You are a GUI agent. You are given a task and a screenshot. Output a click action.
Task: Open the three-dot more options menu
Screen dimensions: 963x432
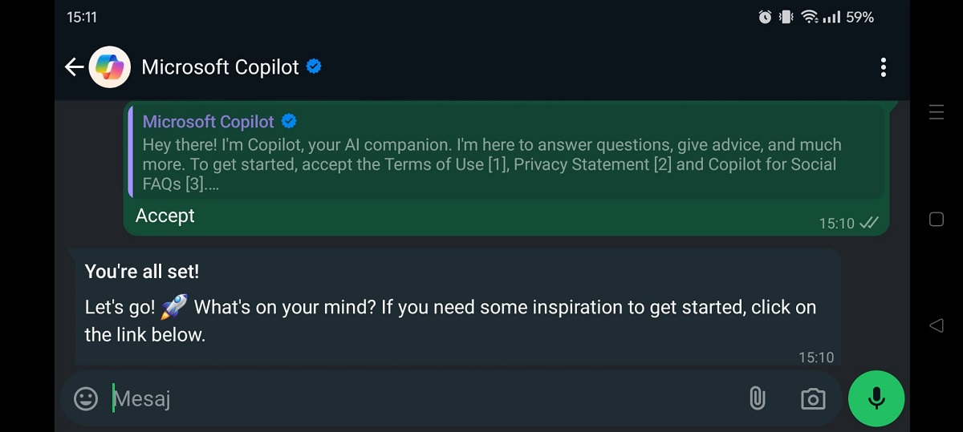tap(883, 67)
